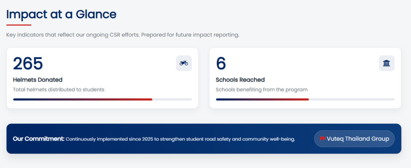This screenshot has width=411, height=168.
Task: Click the school building icon
Action: click(x=387, y=63)
